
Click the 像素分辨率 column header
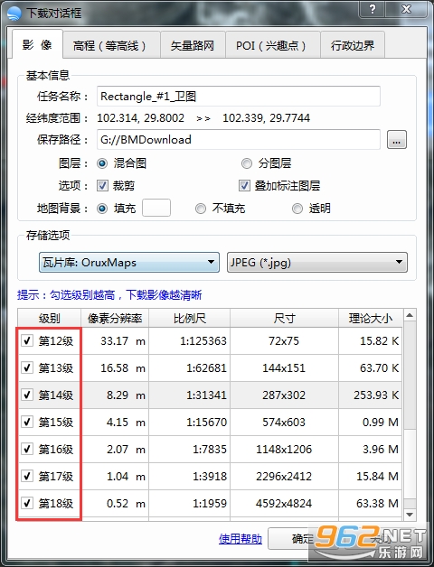pos(115,318)
